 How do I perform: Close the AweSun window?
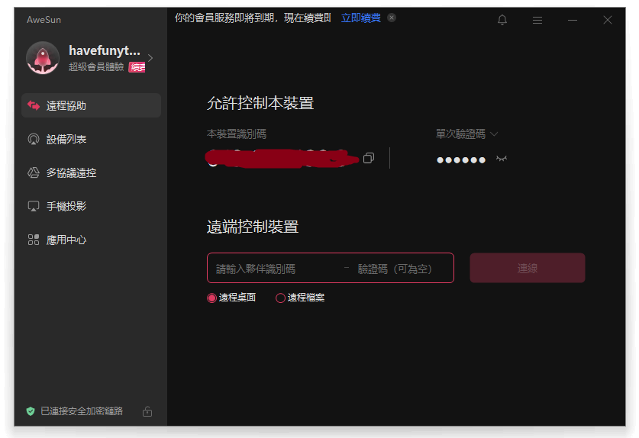point(608,20)
